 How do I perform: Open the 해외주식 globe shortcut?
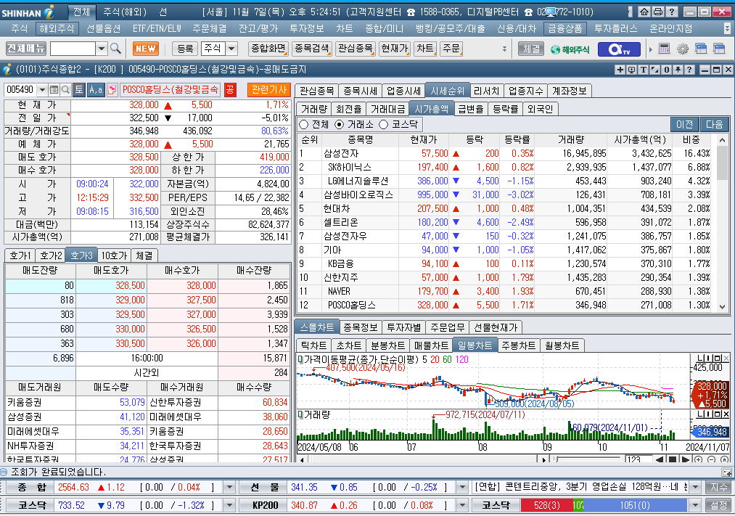570,49
